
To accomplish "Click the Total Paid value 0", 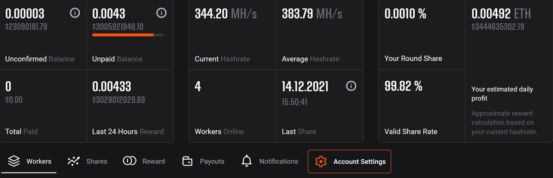I will 8,86.
